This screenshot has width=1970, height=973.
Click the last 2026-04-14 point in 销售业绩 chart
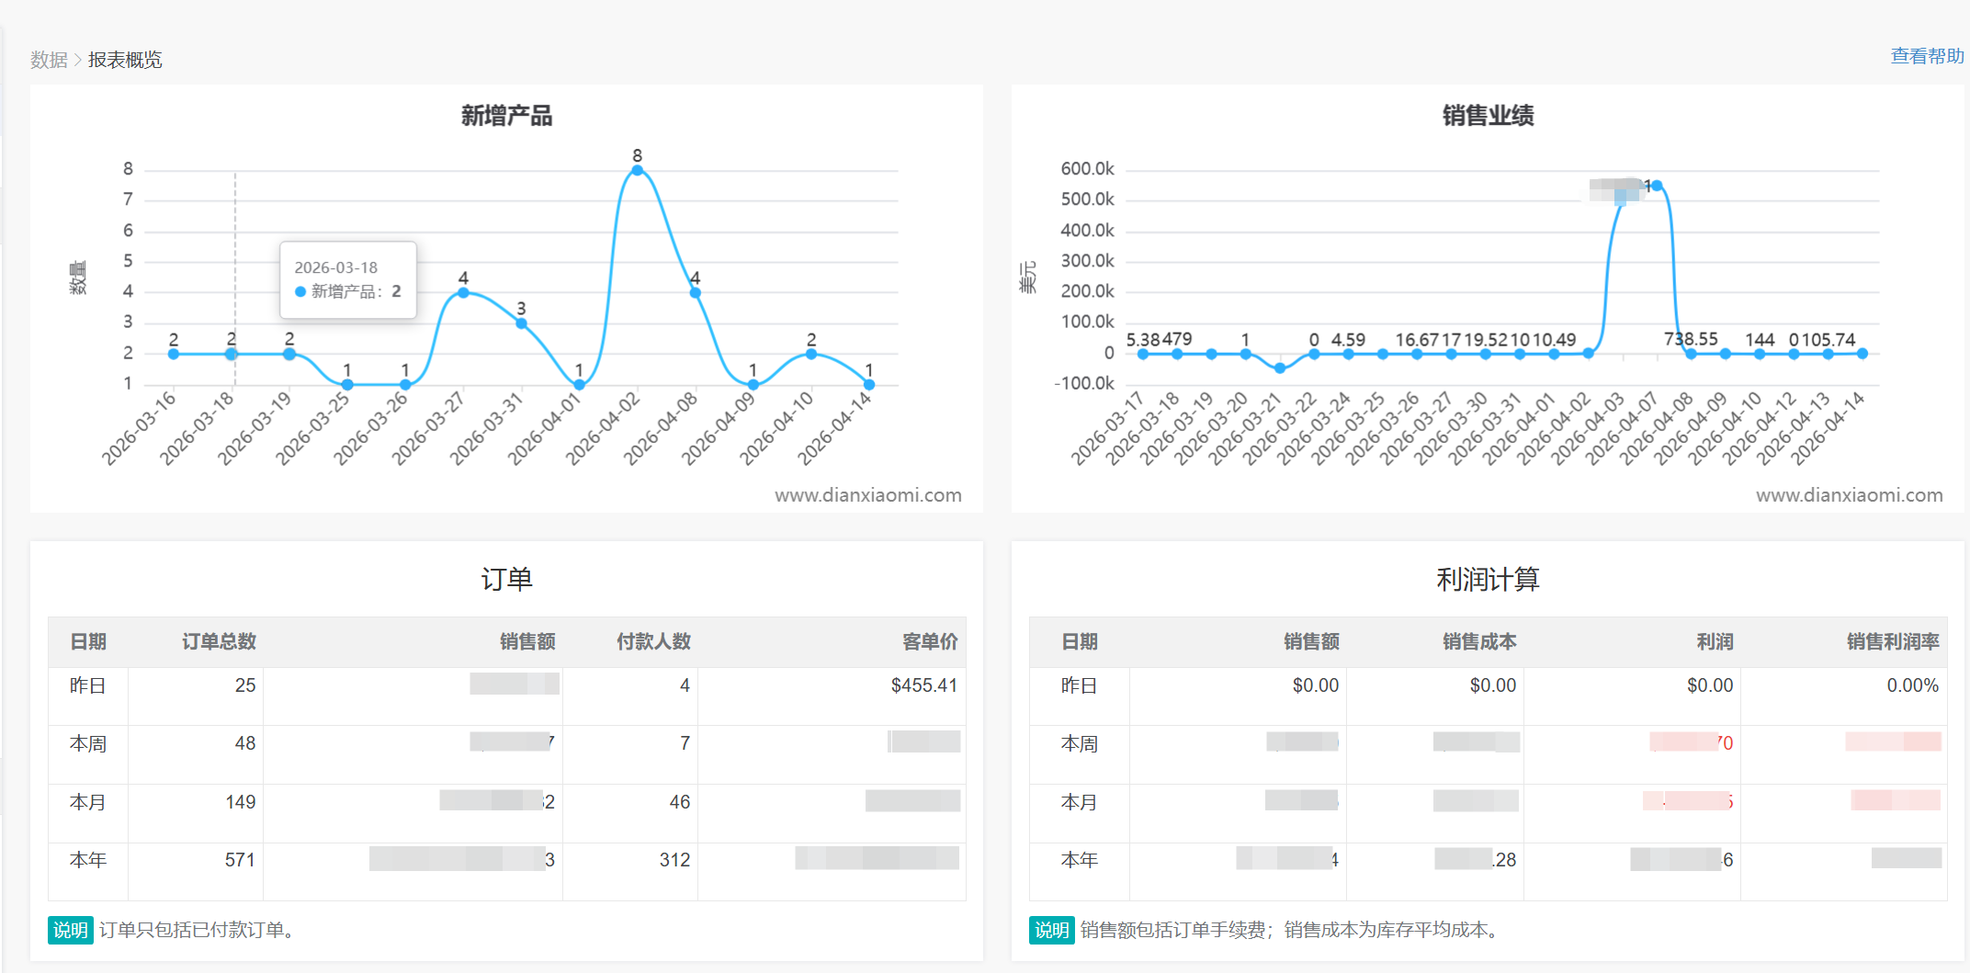coord(1862,353)
